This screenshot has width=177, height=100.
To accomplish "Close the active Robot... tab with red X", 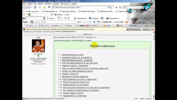I will [x=87, y=26].
